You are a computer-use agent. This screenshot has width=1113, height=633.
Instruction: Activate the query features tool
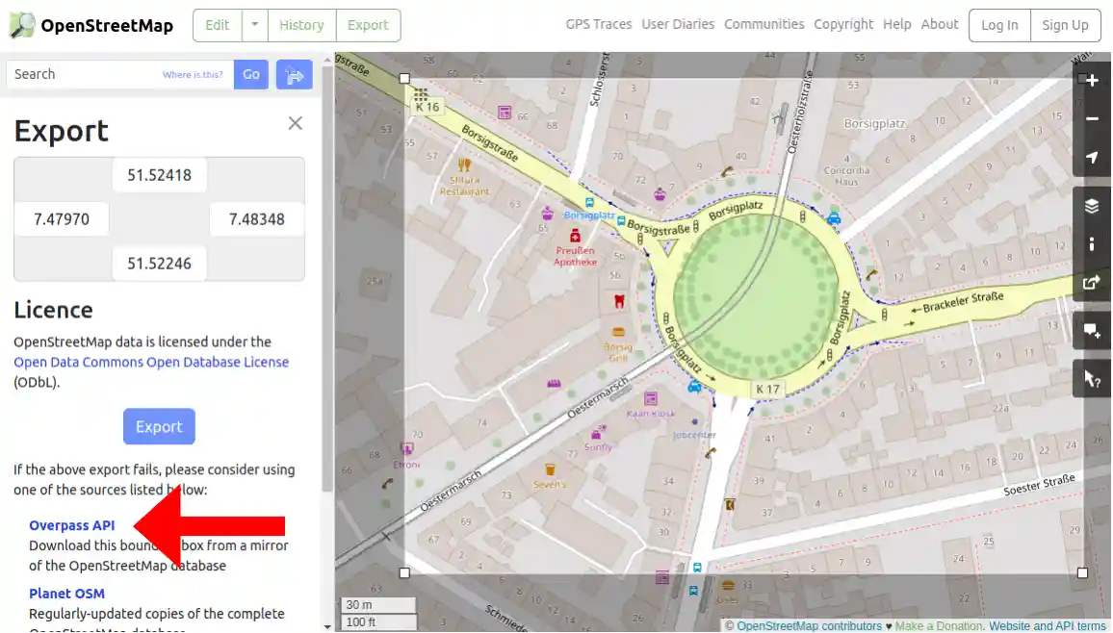pyautogui.click(x=1091, y=377)
